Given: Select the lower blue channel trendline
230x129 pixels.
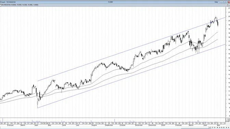Looking at the screenshot, I should pos(131,76).
